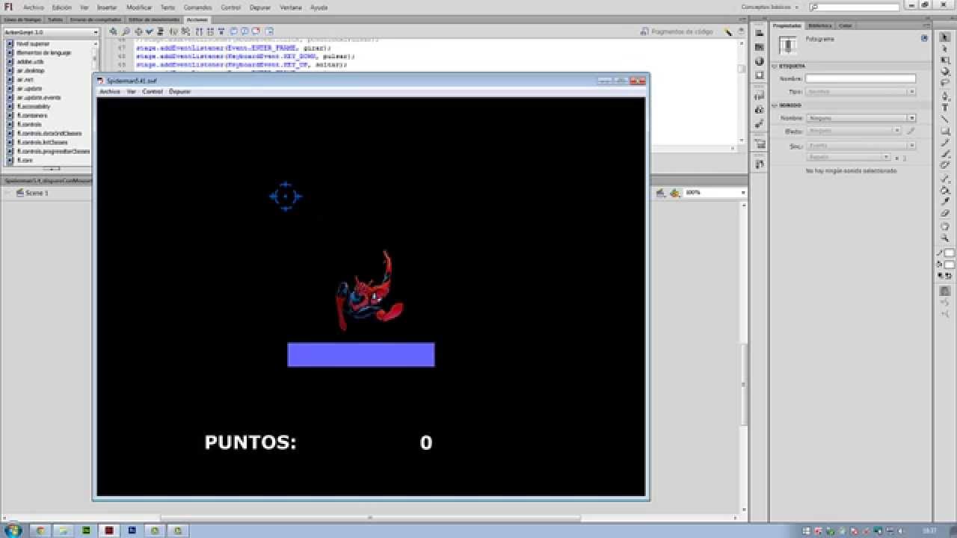Select the Zoom magnifier tool
Screen dimensions: 957x538
(945, 238)
